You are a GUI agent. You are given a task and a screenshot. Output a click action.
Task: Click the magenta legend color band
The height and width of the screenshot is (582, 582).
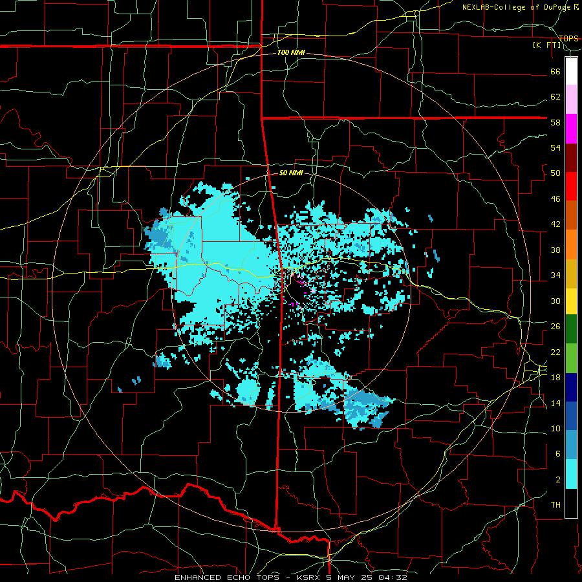pos(571,128)
